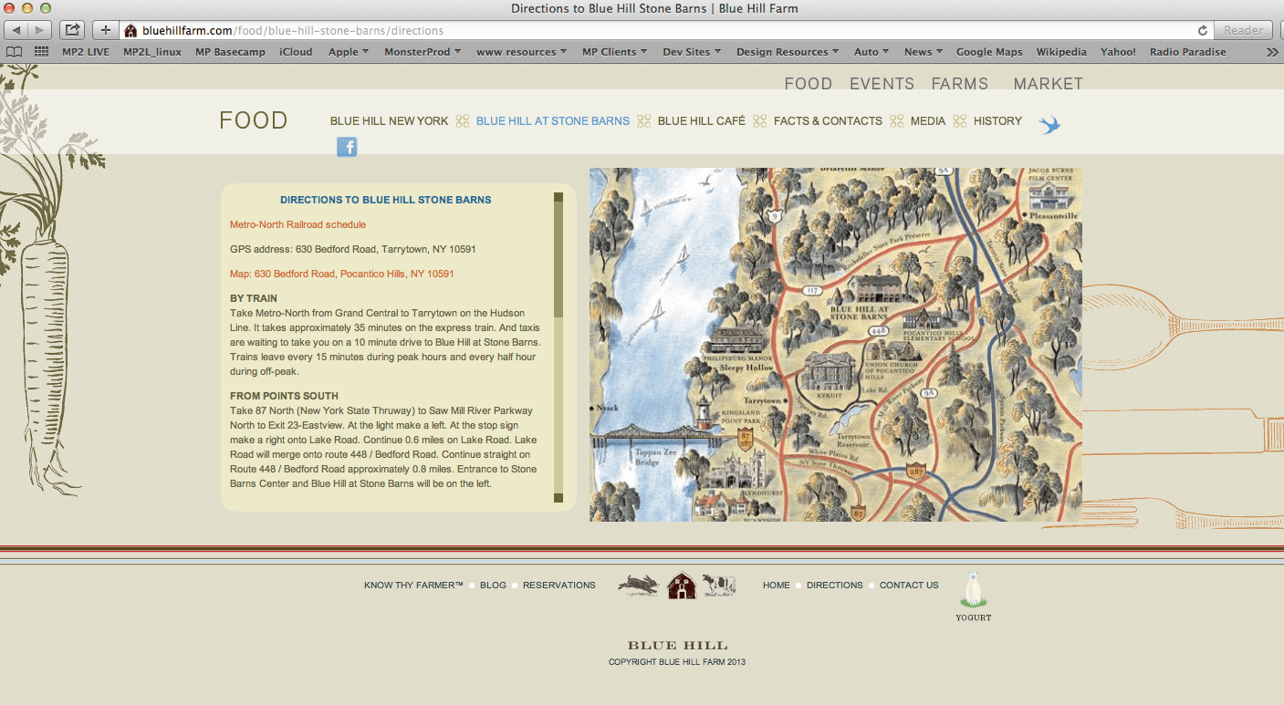Switch to the MARKET section

tap(1049, 84)
